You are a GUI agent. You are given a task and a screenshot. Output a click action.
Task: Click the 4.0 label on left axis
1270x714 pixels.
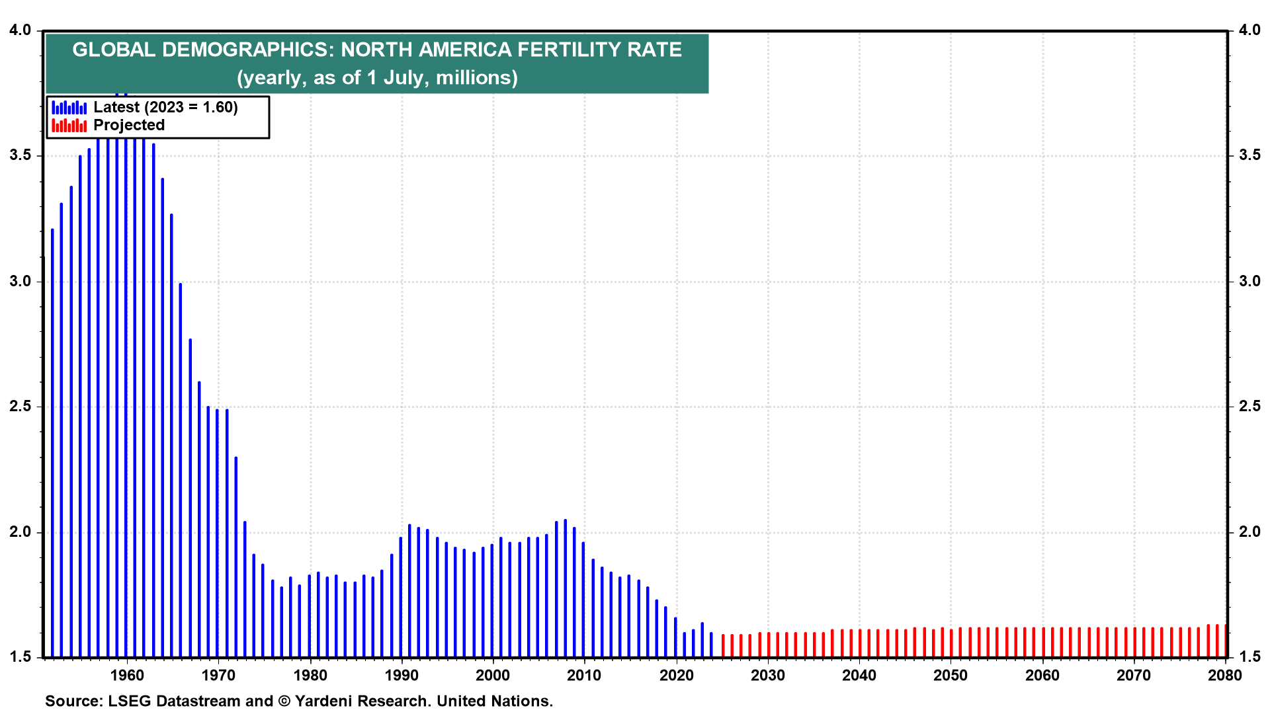click(21, 30)
